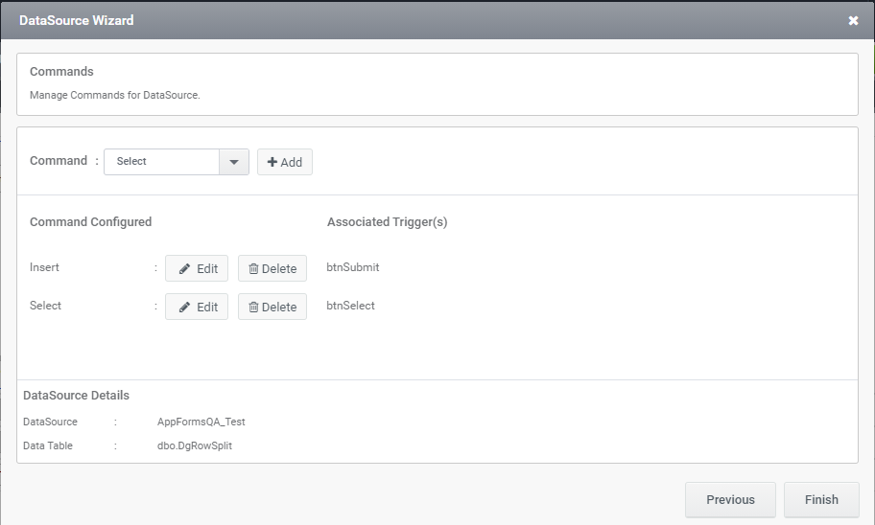Add the selected command
The height and width of the screenshot is (525, 875).
click(285, 162)
